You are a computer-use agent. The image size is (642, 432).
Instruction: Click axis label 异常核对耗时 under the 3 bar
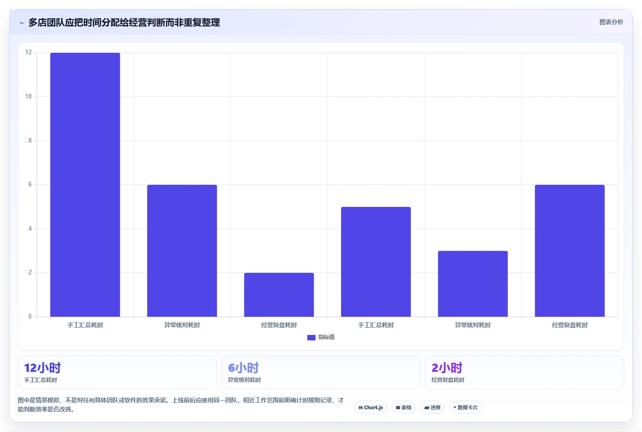473,325
